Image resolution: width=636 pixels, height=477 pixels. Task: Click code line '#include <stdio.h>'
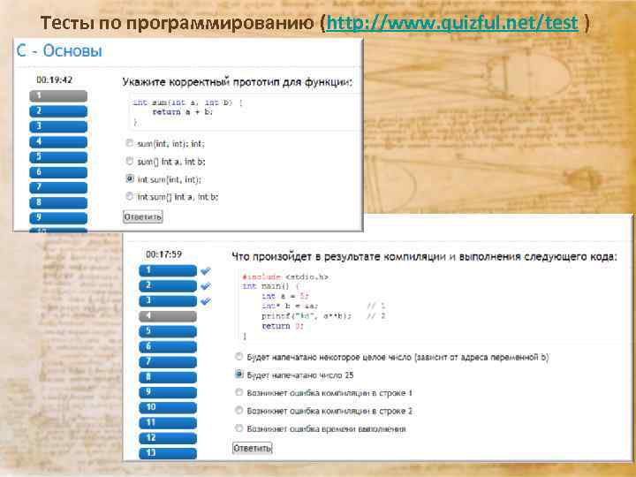tap(285, 277)
